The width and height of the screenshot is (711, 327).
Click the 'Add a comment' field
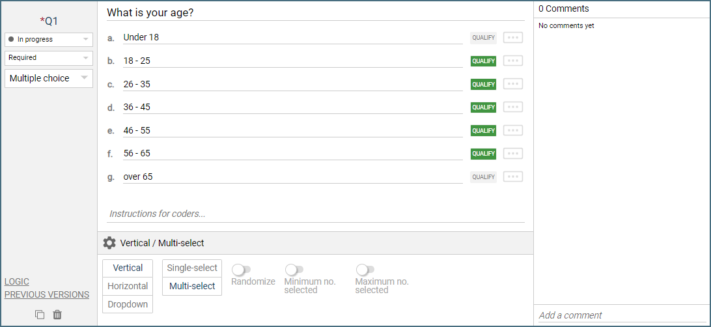pyautogui.click(x=621, y=315)
